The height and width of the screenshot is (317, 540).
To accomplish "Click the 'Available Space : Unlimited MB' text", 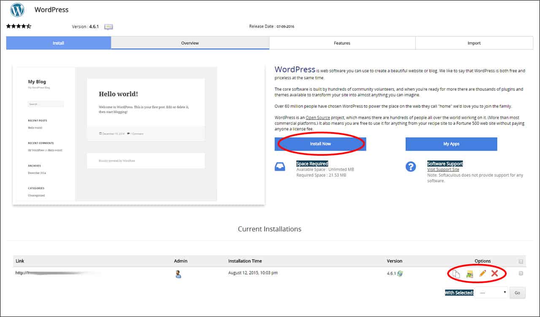I will pos(325,169).
